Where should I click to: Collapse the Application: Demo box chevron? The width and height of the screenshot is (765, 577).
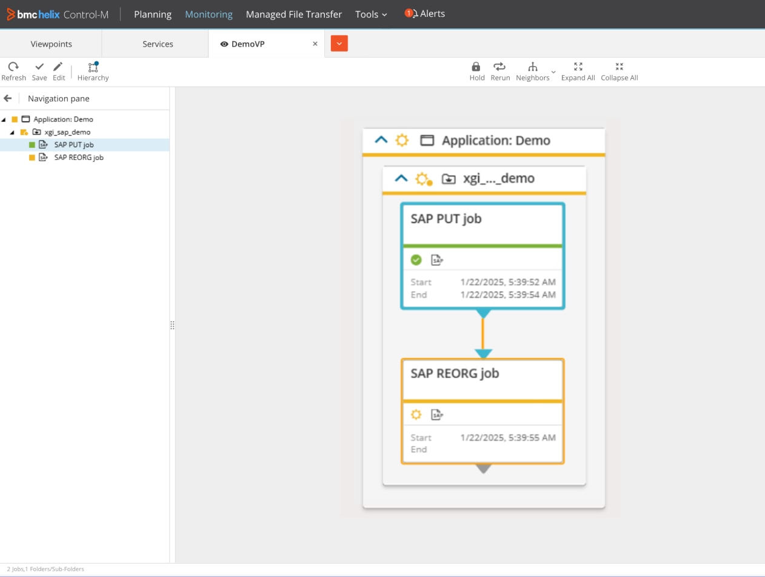[381, 140]
